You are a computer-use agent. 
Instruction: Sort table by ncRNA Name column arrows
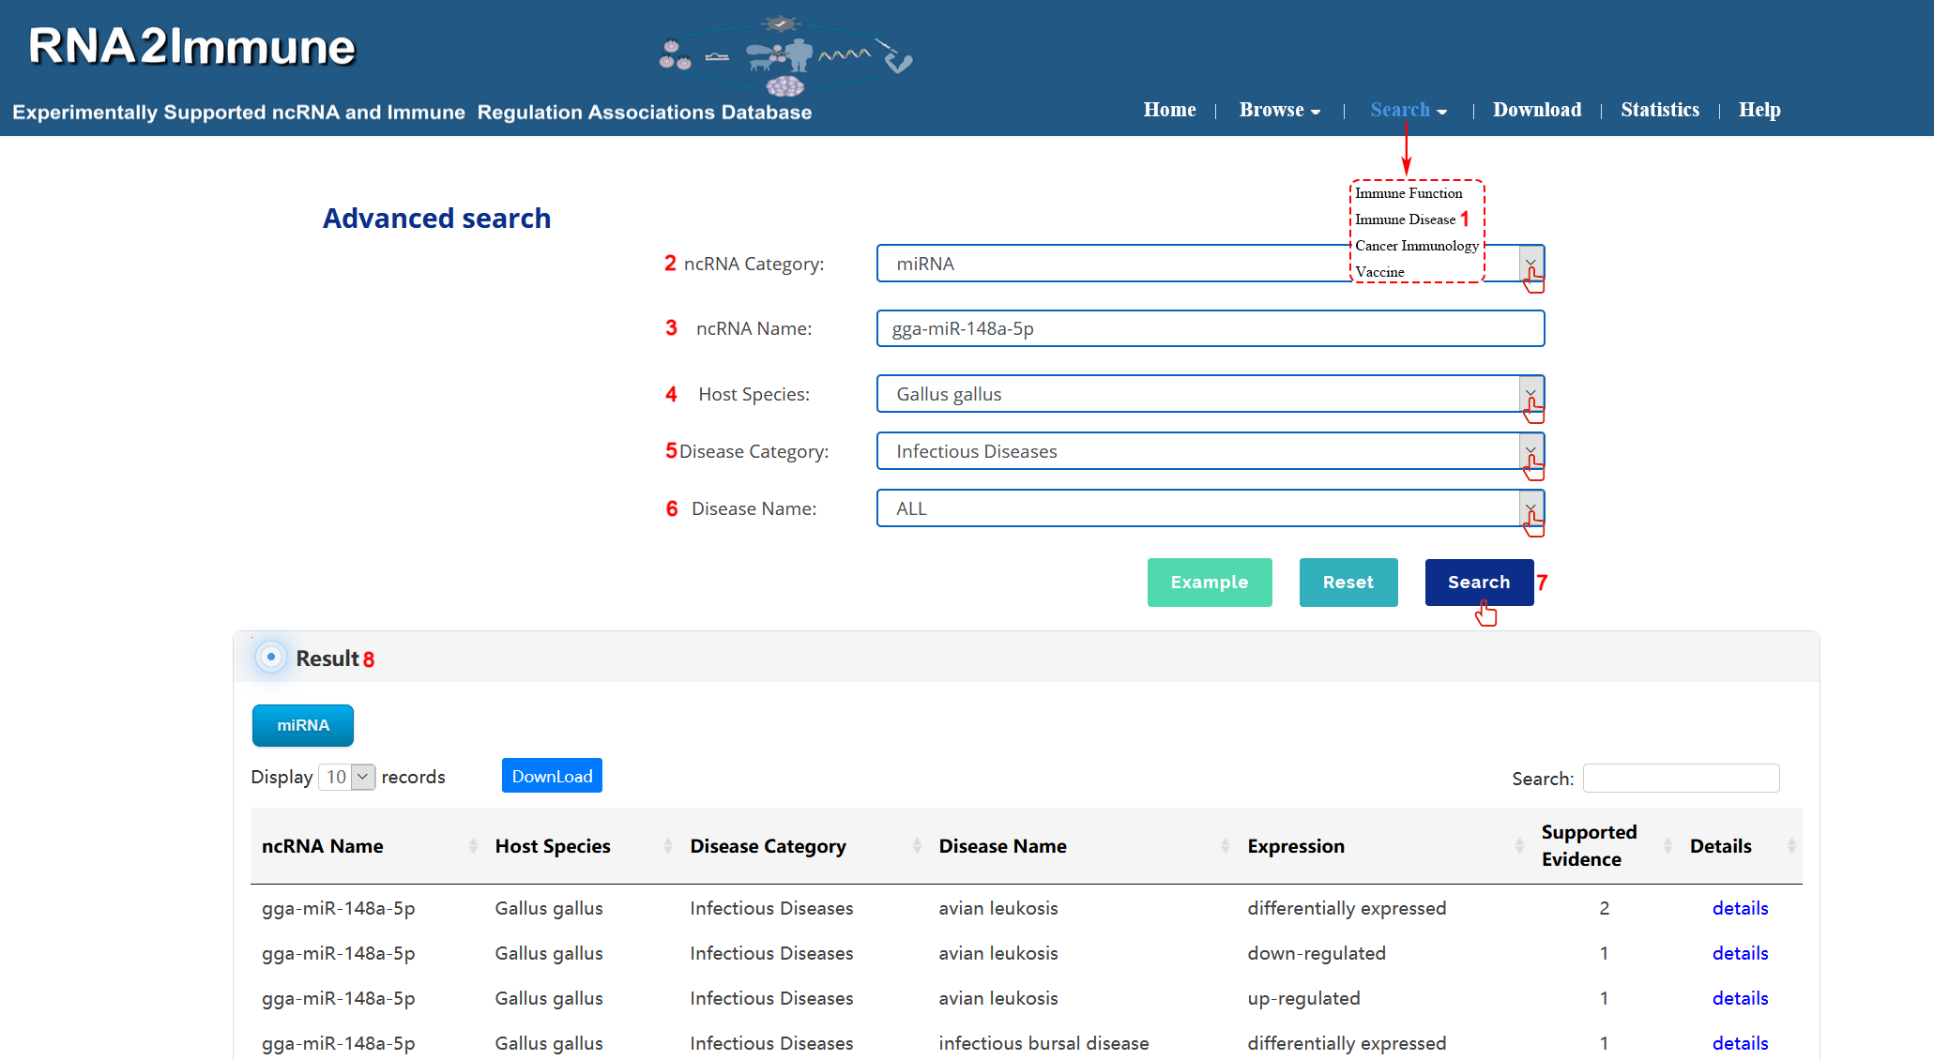pos(473,846)
